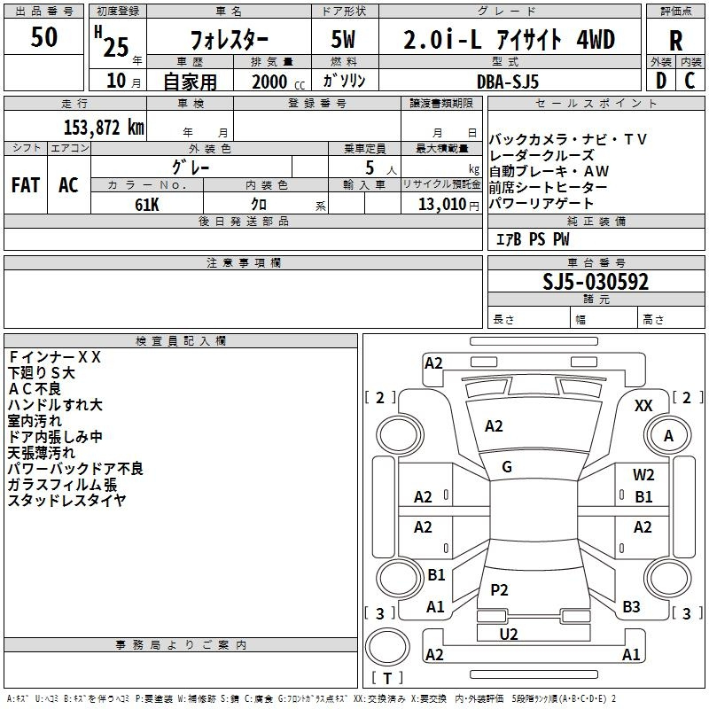Click the lot number 50
The image size is (709, 709).
coord(44,38)
